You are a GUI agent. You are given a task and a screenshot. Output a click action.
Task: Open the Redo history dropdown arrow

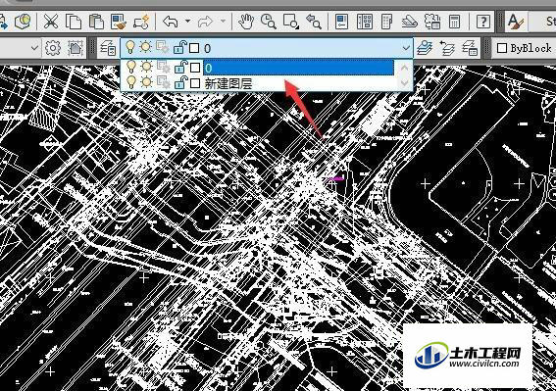coord(223,22)
